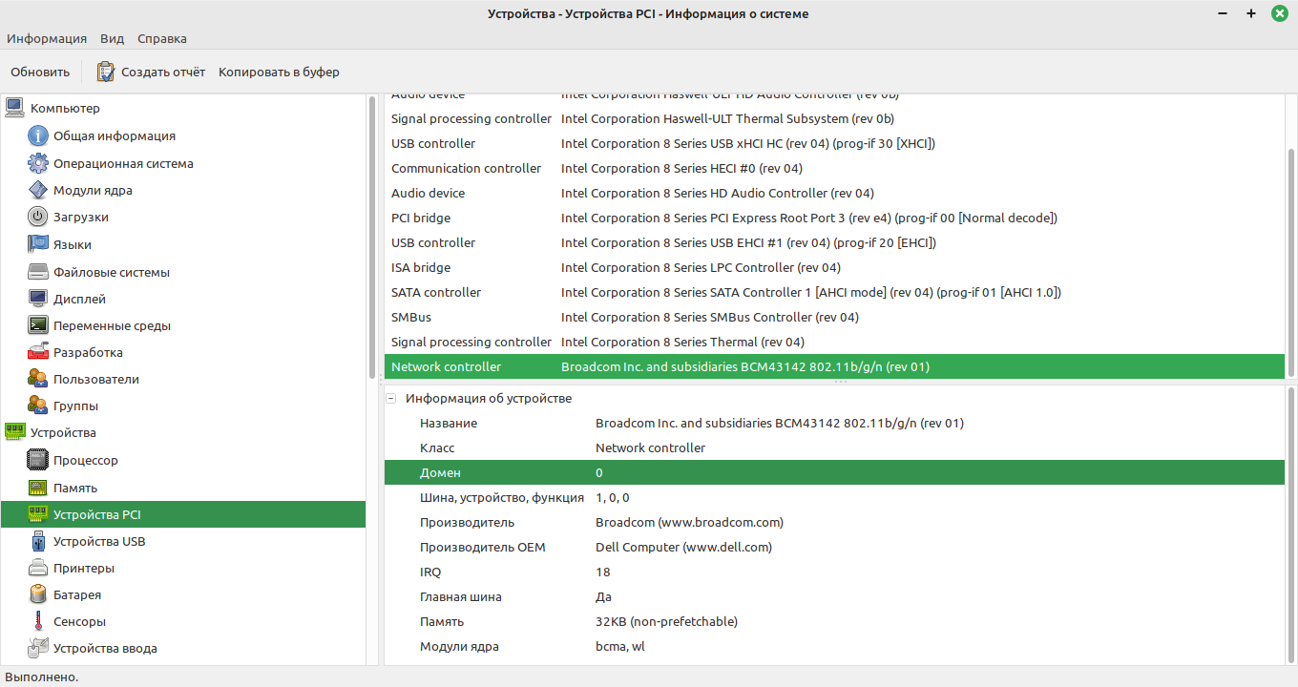Click the Разработка icon
This screenshot has width=1298, height=687.
[x=38, y=352]
